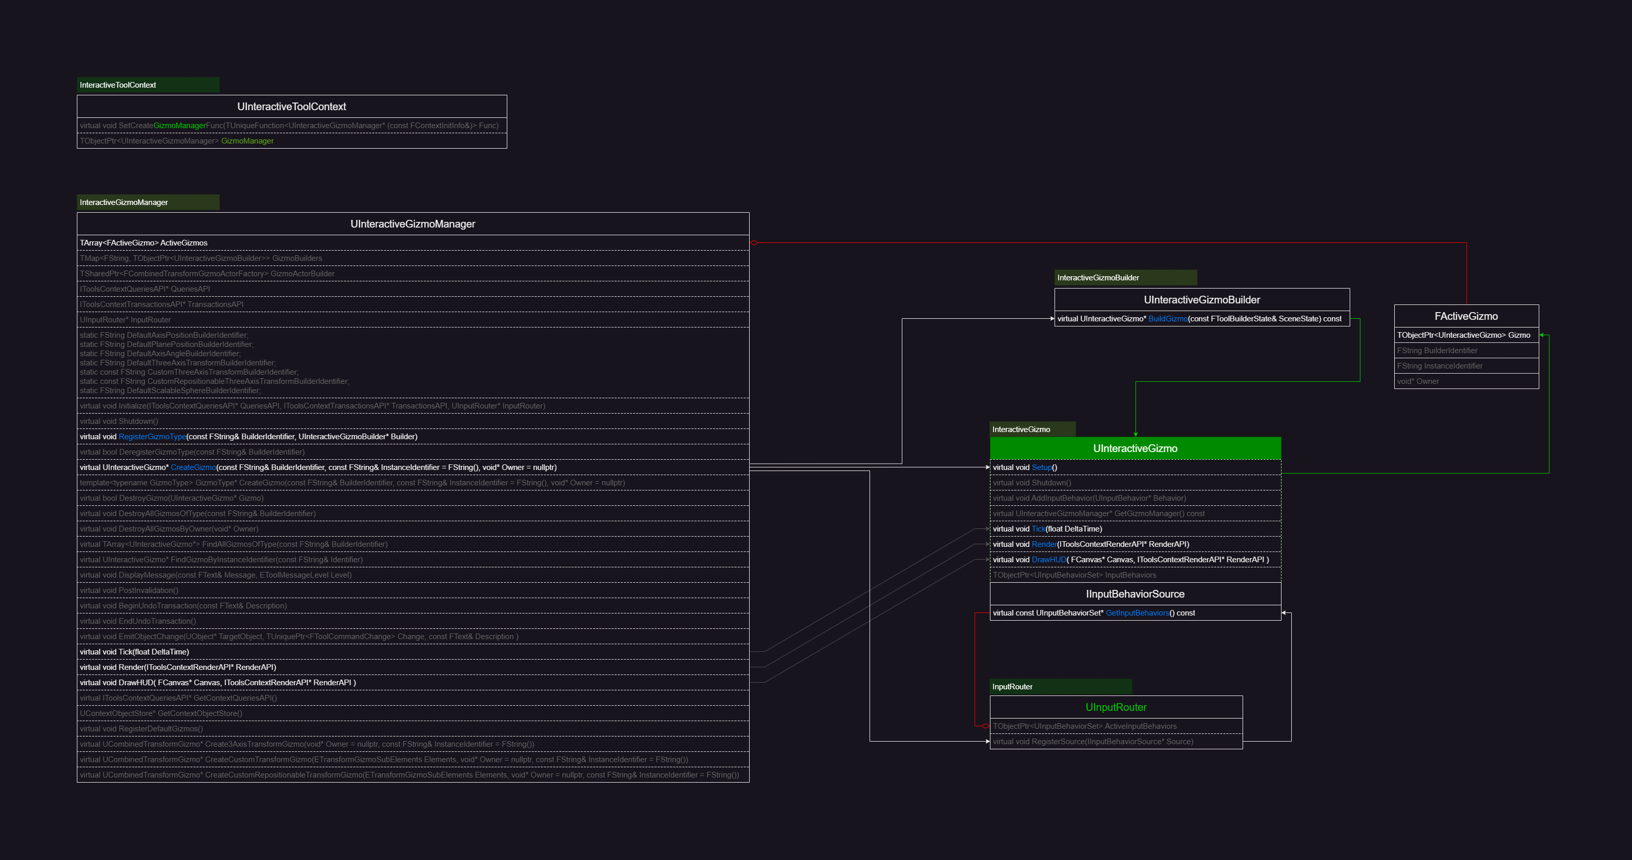The width and height of the screenshot is (1632, 860).
Task: Select the green UInteractiveGizmo class header
Action: coord(1134,448)
